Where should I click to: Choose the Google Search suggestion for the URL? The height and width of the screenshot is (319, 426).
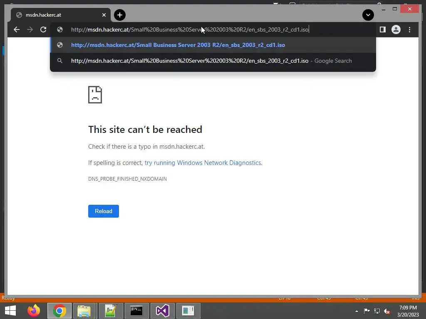pyautogui.click(x=213, y=61)
